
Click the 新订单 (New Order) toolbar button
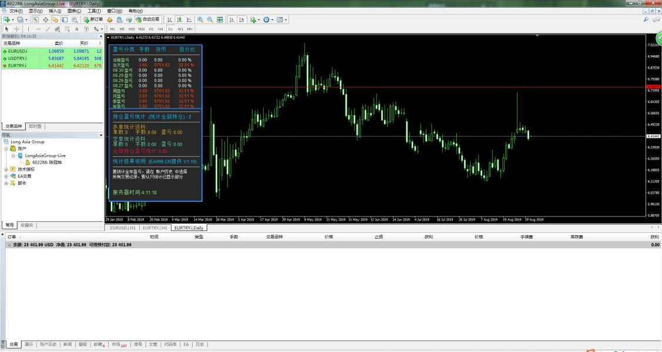(x=93, y=19)
